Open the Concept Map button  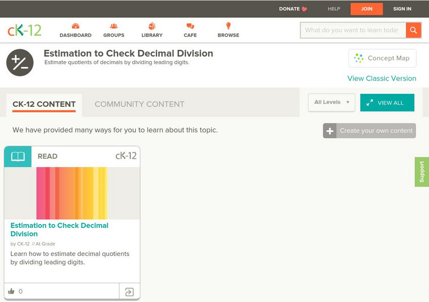[382, 58]
